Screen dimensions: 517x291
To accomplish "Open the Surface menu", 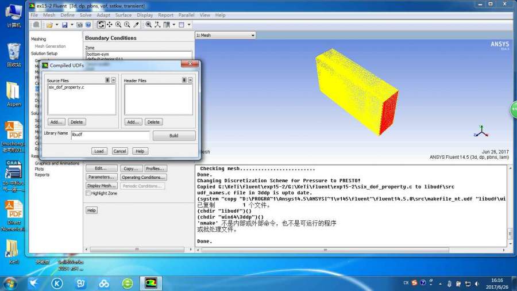I will pos(124,15).
